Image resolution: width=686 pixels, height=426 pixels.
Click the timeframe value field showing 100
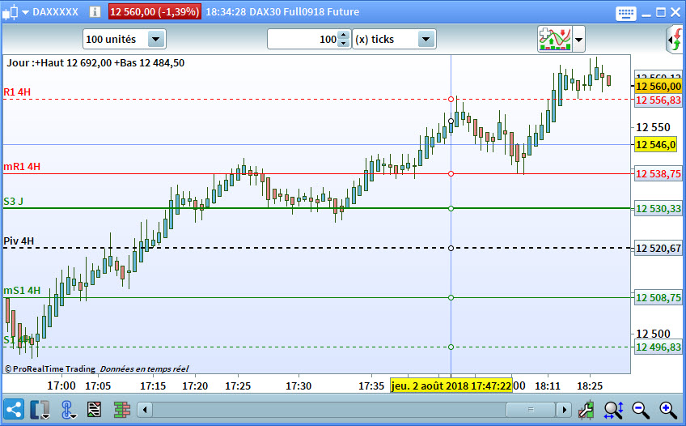tap(303, 40)
